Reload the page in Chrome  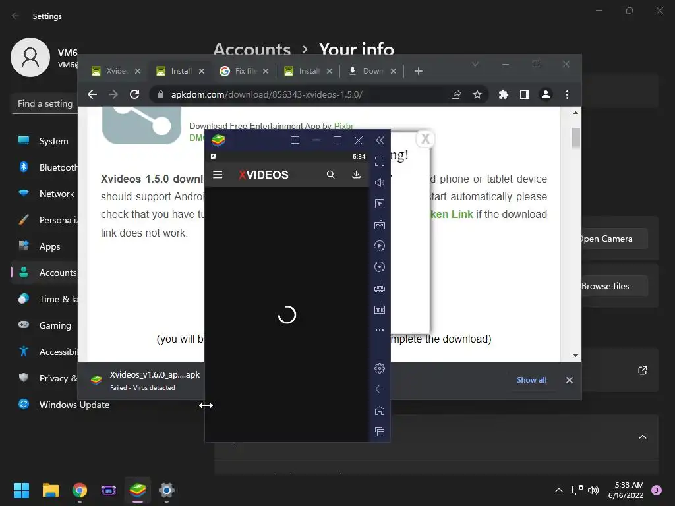134,94
